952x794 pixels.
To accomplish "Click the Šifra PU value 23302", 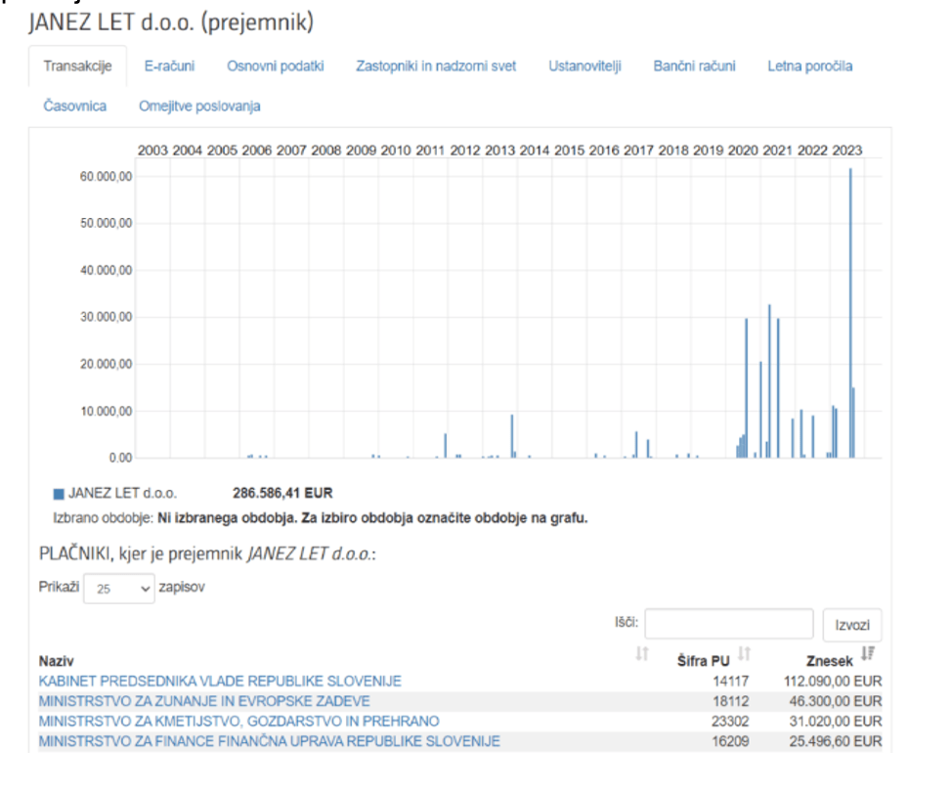I will [x=730, y=721].
